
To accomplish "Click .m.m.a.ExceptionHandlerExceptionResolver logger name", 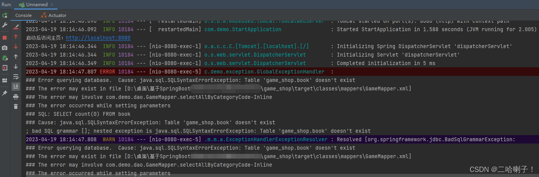I will click(266, 139).
